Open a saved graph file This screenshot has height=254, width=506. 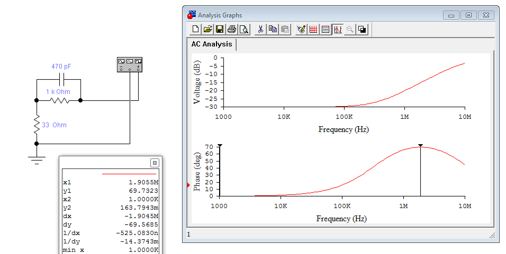pos(207,29)
